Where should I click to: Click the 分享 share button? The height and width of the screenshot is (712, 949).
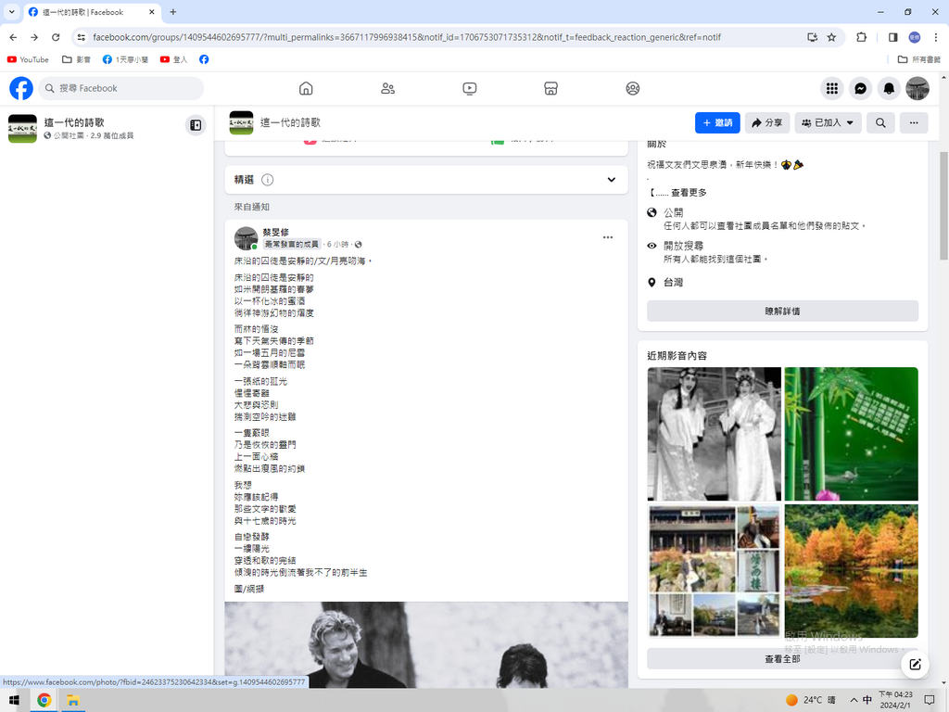coord(766,122)
